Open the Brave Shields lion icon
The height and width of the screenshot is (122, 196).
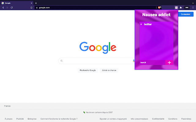click(159, 8)
